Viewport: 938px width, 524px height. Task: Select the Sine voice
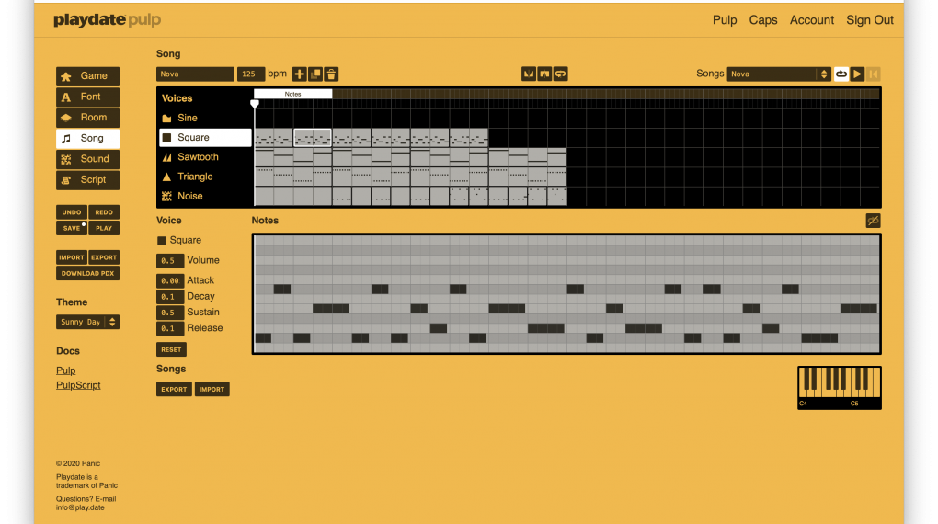187,118
